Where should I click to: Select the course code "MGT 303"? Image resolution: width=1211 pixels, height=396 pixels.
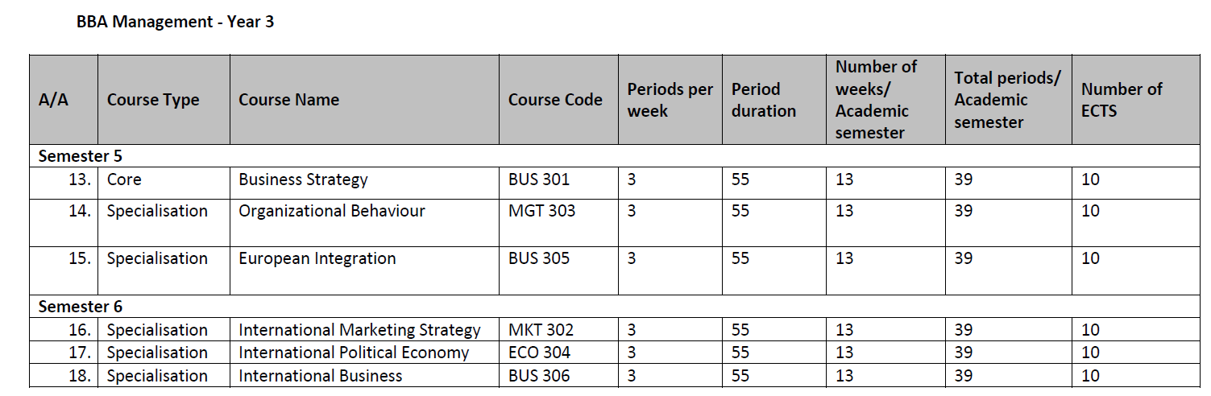[541, 211]
